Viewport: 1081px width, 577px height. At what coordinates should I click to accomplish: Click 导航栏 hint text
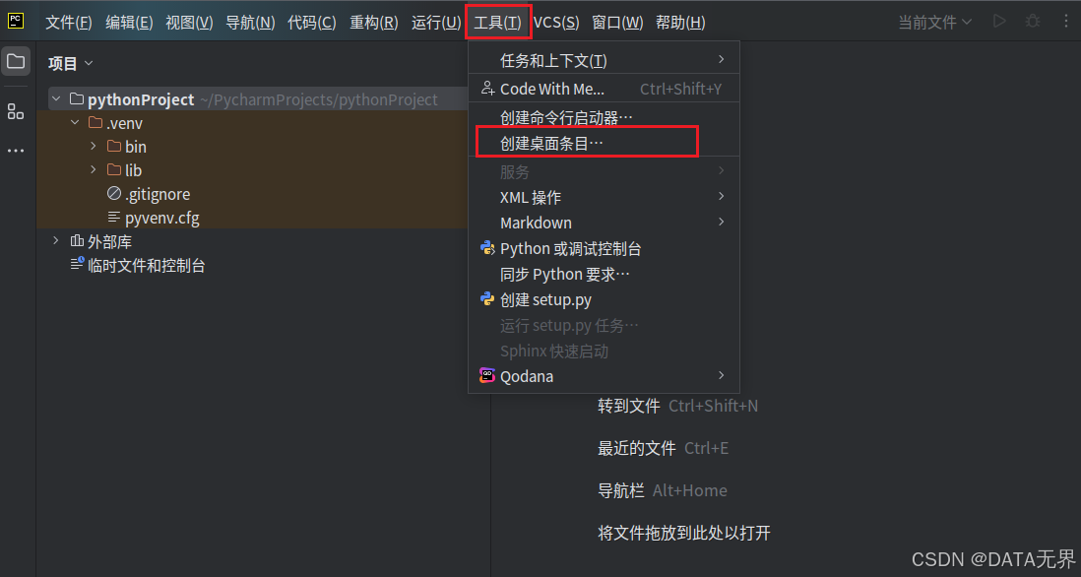click(620, 490)
